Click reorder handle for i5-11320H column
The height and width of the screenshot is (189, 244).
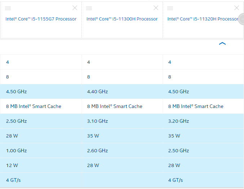click(170, 8)
